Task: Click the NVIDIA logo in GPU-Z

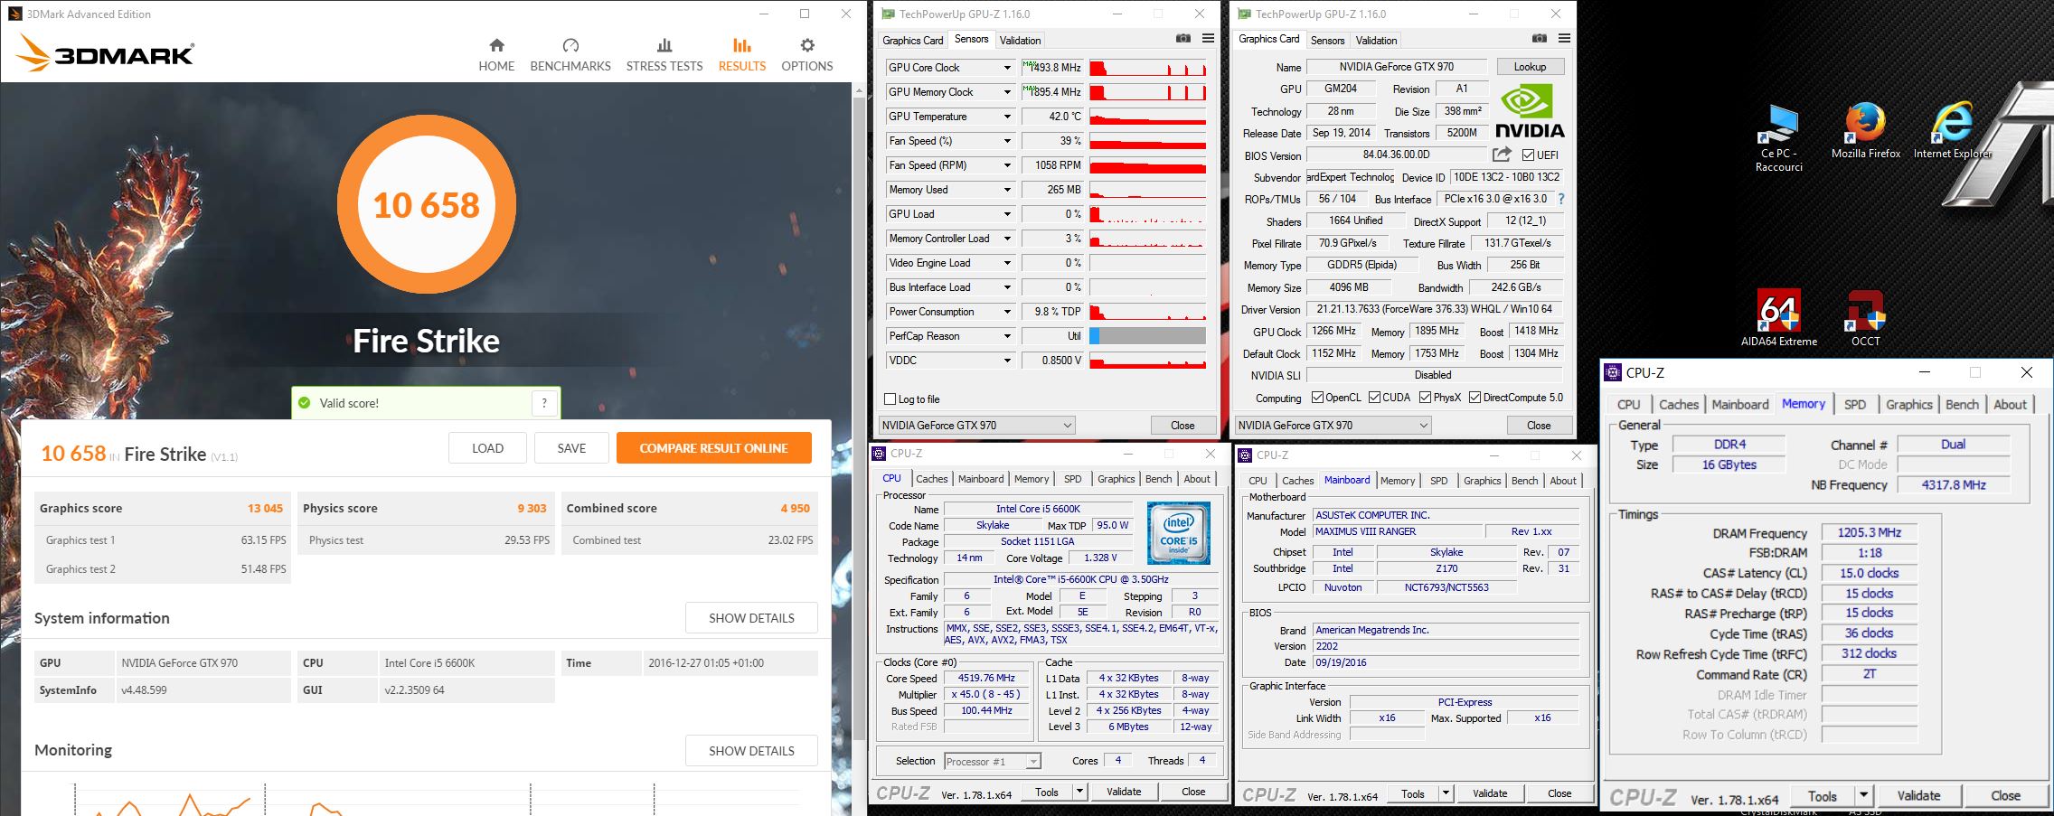Action: click(x=1530, y=110)
